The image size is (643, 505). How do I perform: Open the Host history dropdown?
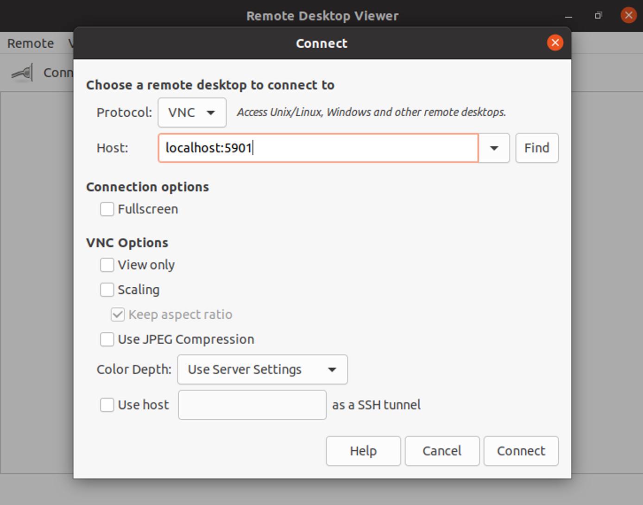[x=494, y=148]
